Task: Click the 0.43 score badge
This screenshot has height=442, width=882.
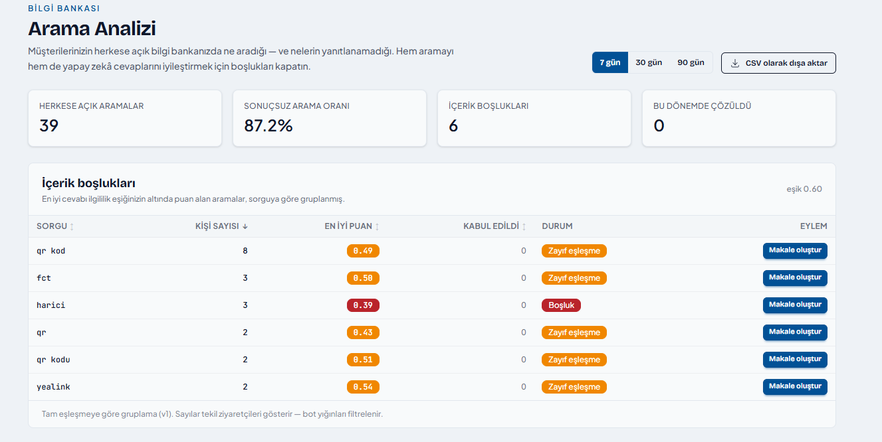Action: 363,332
